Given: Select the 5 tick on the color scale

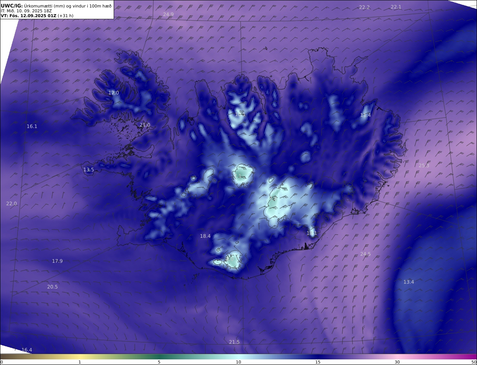Looking at the screenshot, I should 159,362.
